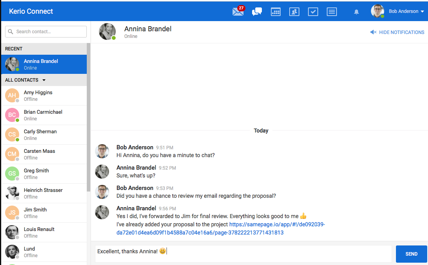This screenshot has height=265, width=428.
Task: Click Carly Sherman's CS avatar
Action: 12,134
